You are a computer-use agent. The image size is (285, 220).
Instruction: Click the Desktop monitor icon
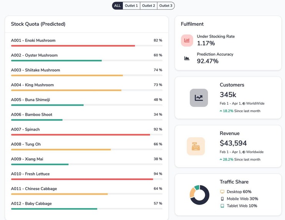pyautogui.click(x=222, y=192)
